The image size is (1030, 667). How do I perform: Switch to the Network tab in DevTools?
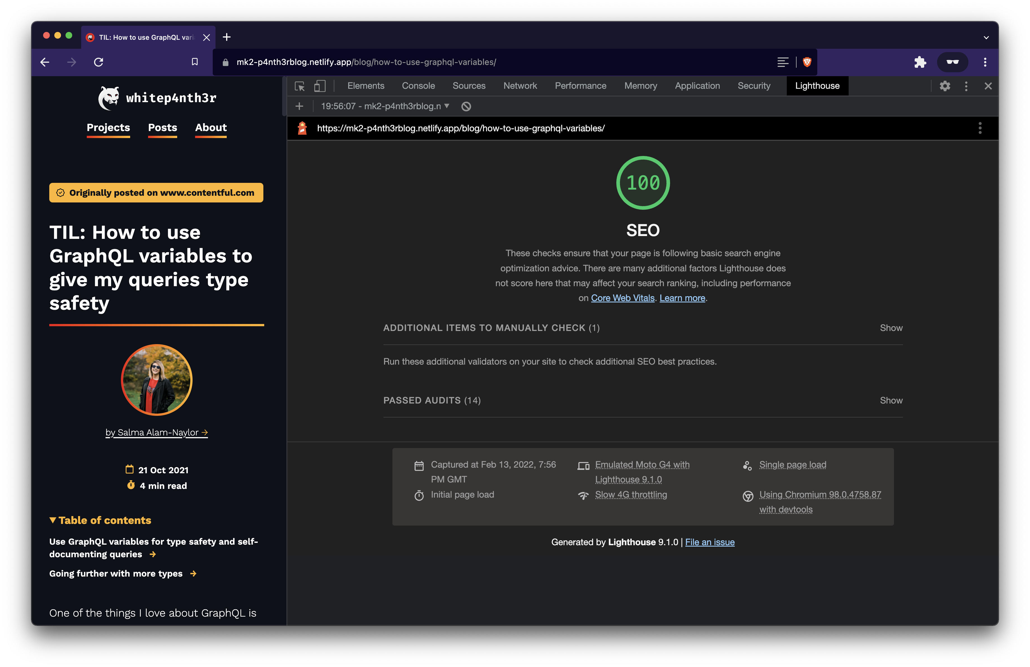[x=520, y=86]
